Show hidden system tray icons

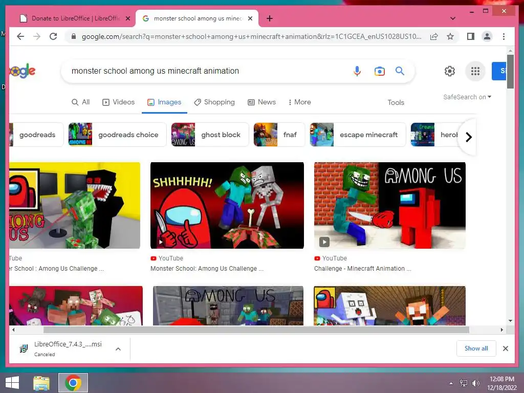(451, 383)
